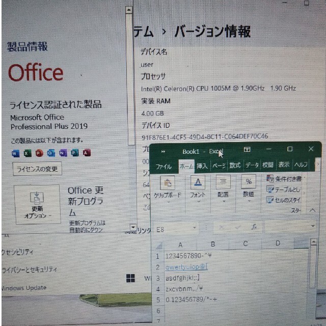Open the Clipboard group in Excel
The image size is (326, 326).
pos(168,183)
